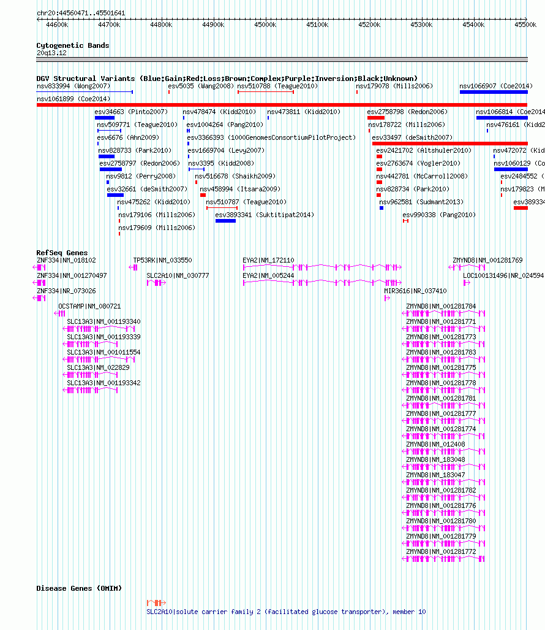Screen dimensions: 545x630
Task: Select the LOC100131496|NR_024594 gene label
Action: [503, 275]
